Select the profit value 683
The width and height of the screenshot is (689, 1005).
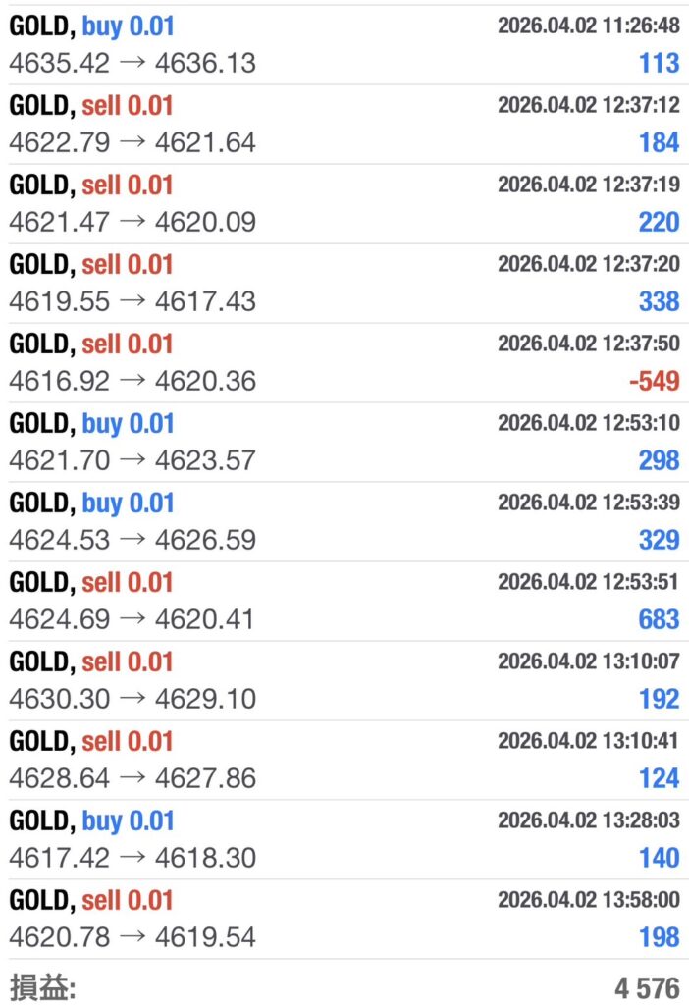click(x=659, y=620)
